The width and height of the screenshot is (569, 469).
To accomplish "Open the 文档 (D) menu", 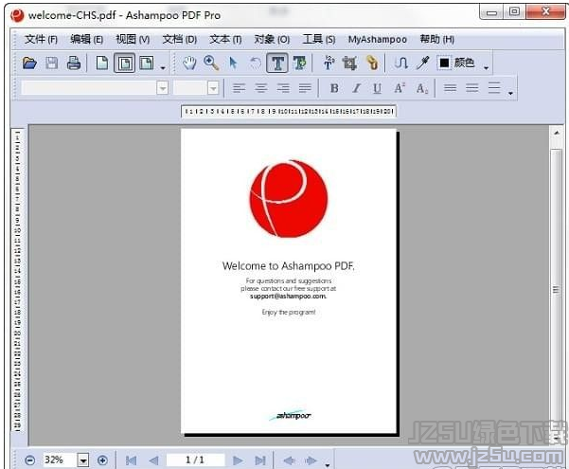I will pyautogui.click(x=179, y=39).
